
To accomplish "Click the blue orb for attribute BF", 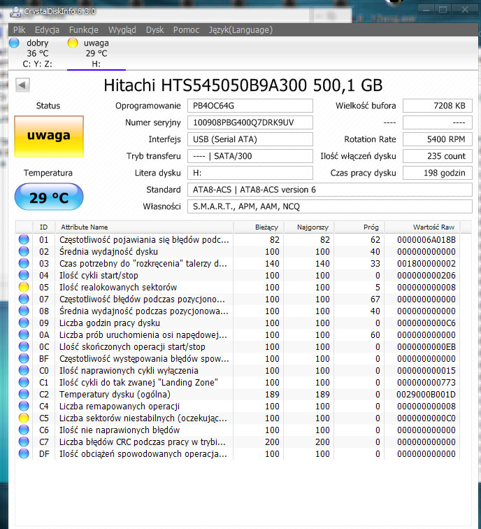I will click(24, 358).
